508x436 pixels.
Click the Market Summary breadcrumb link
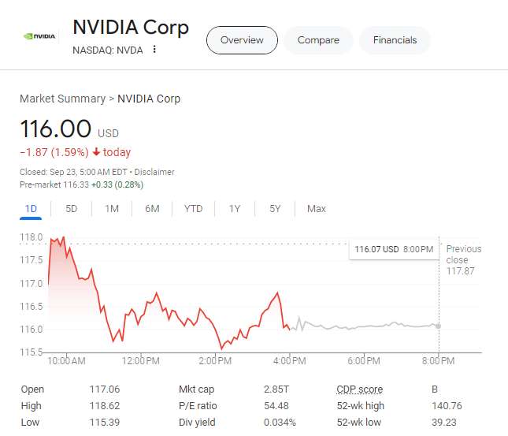[62, 99]
